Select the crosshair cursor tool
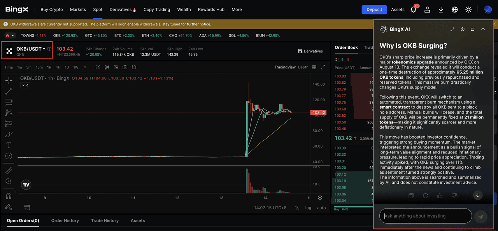The image size is (498, 231). [9, 81]
